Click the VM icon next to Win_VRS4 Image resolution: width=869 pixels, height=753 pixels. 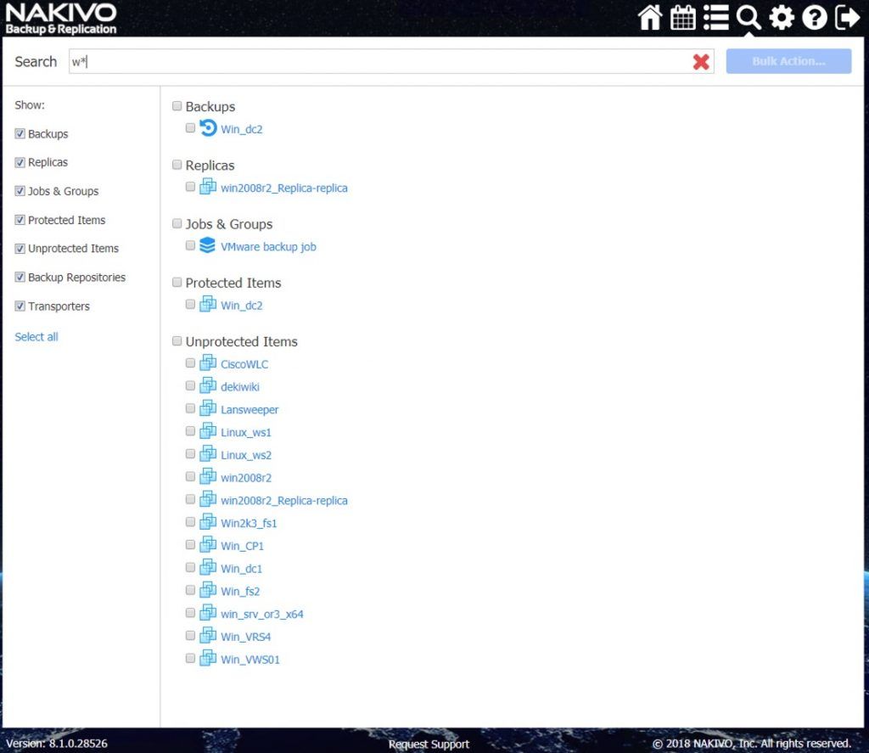[208, 636]
